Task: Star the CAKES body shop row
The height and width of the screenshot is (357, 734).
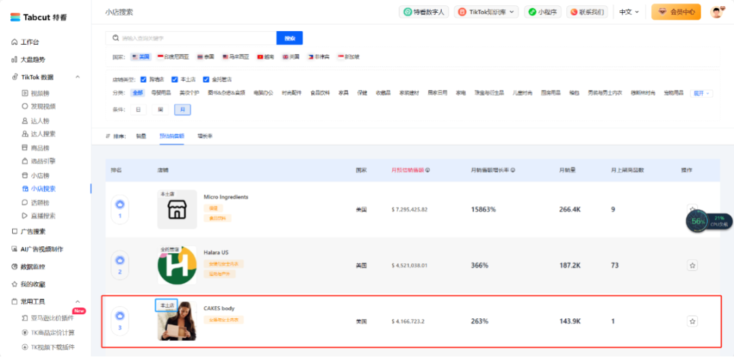Action: click(692, 321)
